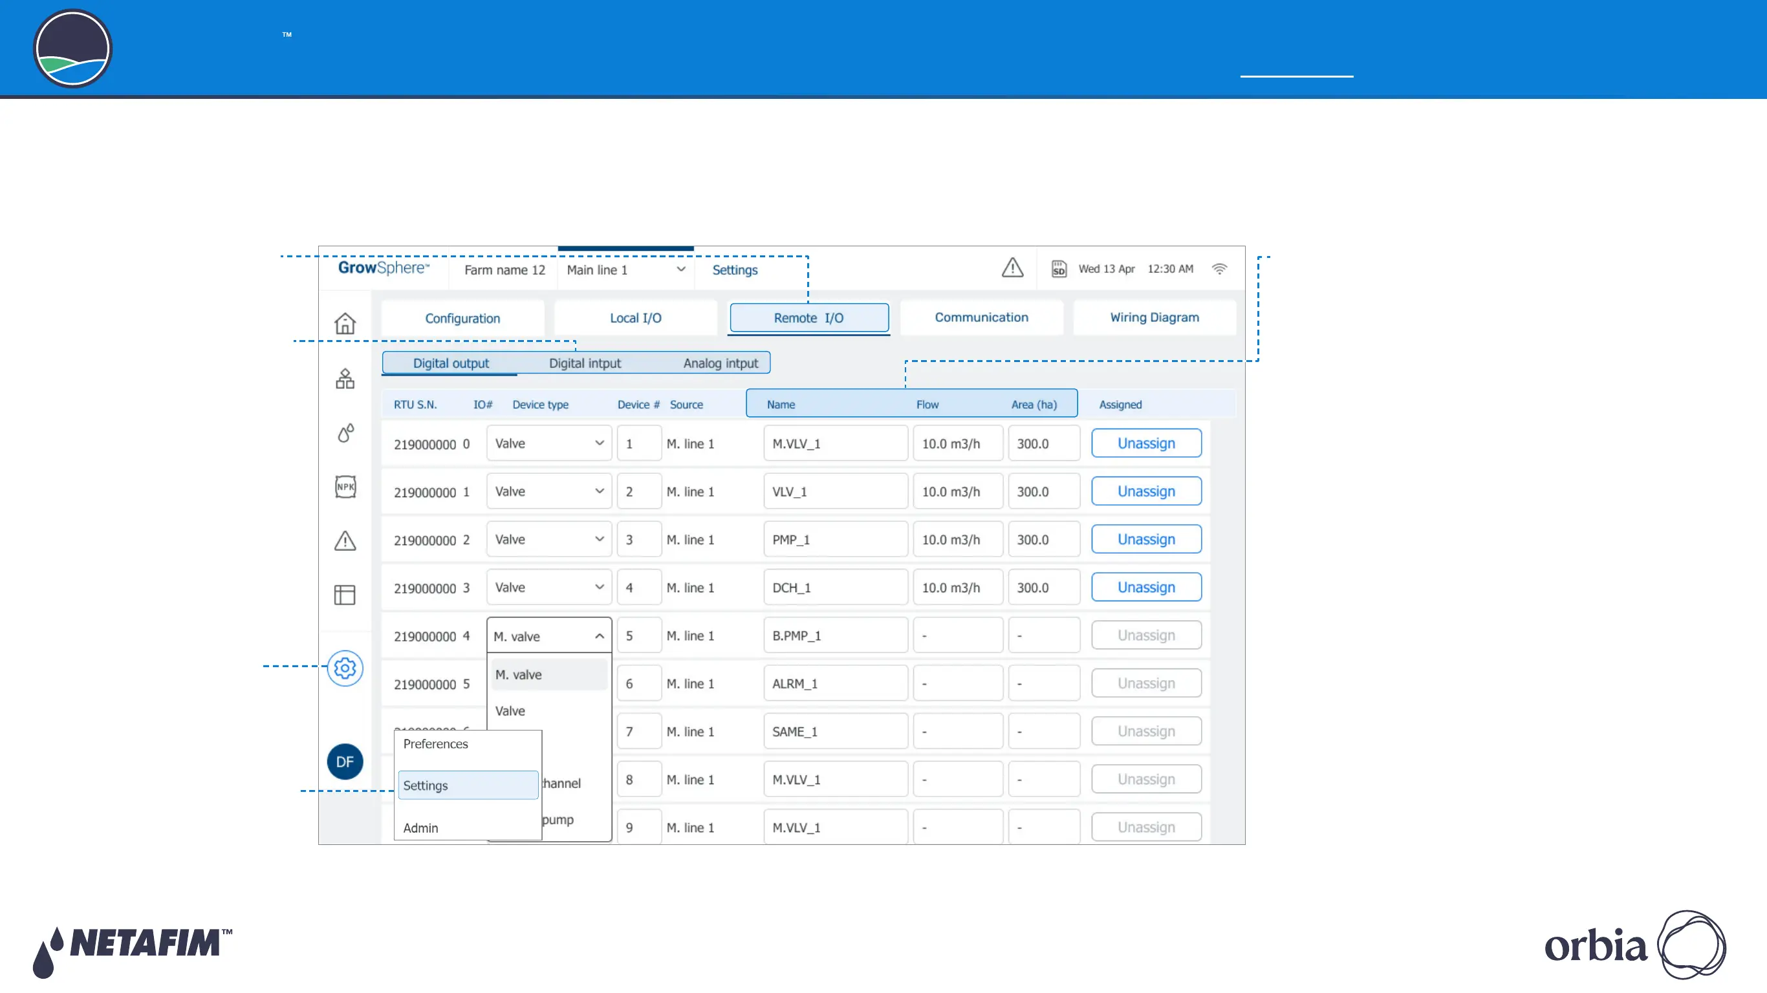Screen dimensions: 1767x993
Task: Select the Remote I/O tab
Action: point(809,318)
